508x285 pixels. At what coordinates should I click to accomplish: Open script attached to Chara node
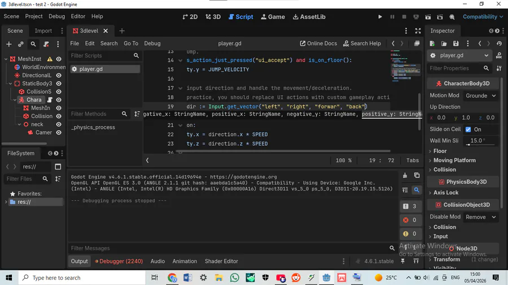click(50, 100)
